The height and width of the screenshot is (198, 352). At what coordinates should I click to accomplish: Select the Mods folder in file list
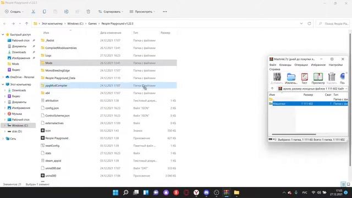coord(108,63)
